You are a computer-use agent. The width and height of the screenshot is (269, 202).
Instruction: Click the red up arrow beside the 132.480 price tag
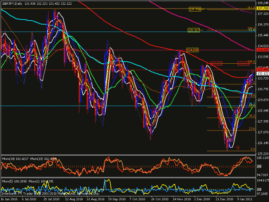tap(253, 71)
